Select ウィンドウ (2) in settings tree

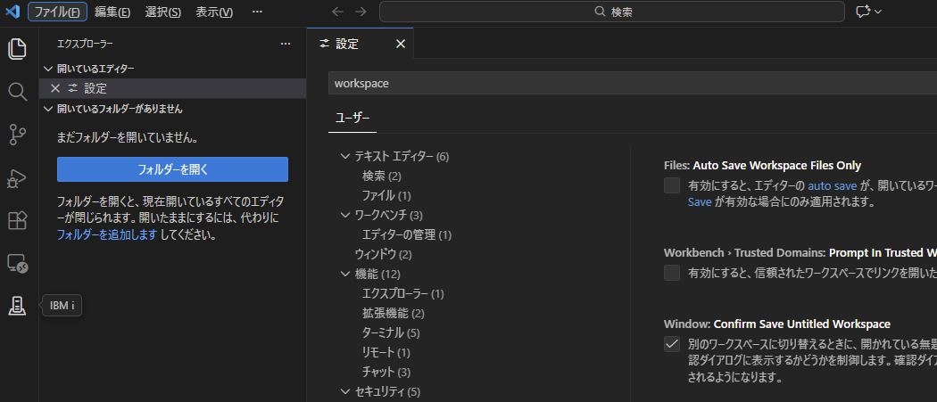point(384,254)
